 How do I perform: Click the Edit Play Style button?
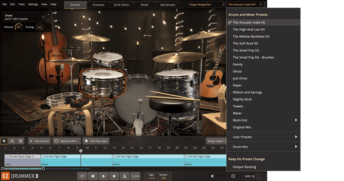pyautogui.click(x=96, y=141)
